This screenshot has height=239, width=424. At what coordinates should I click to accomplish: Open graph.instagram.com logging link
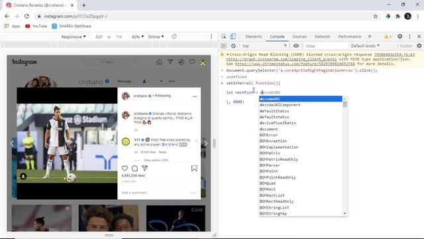pyautogui.click(x=281, y=59)
